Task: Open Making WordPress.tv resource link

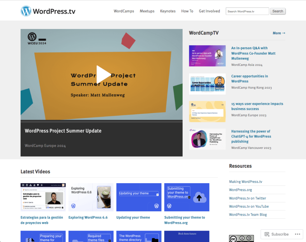Action: (246, 182)
